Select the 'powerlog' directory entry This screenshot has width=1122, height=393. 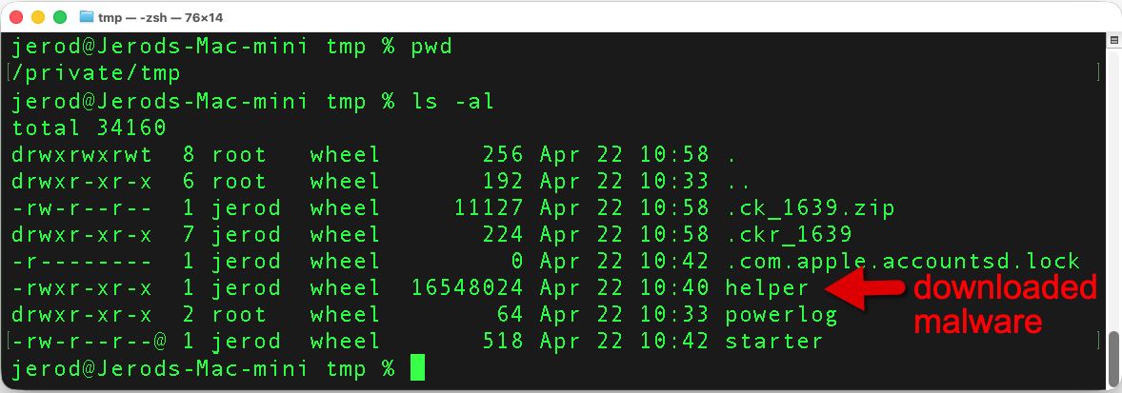780,314
